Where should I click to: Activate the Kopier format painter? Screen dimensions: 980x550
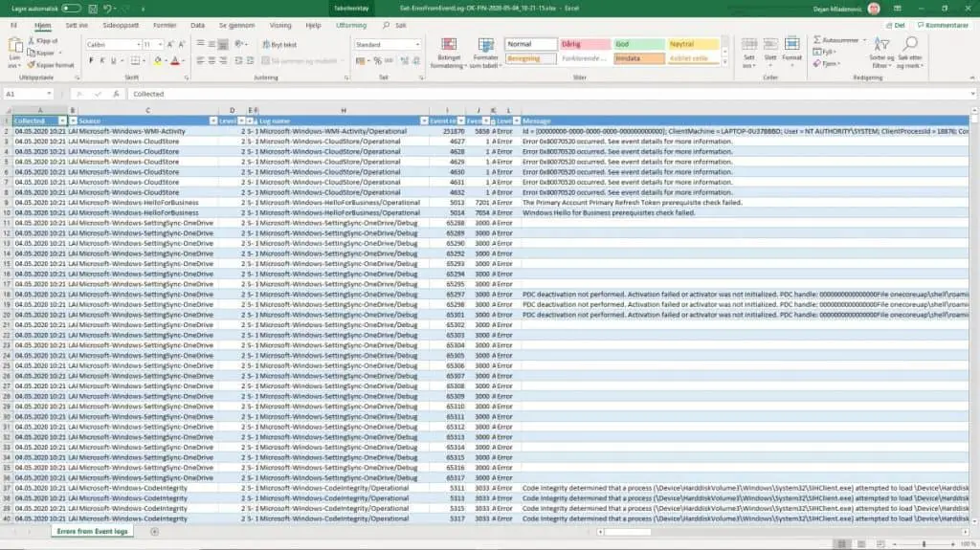(x=51, y=65)
